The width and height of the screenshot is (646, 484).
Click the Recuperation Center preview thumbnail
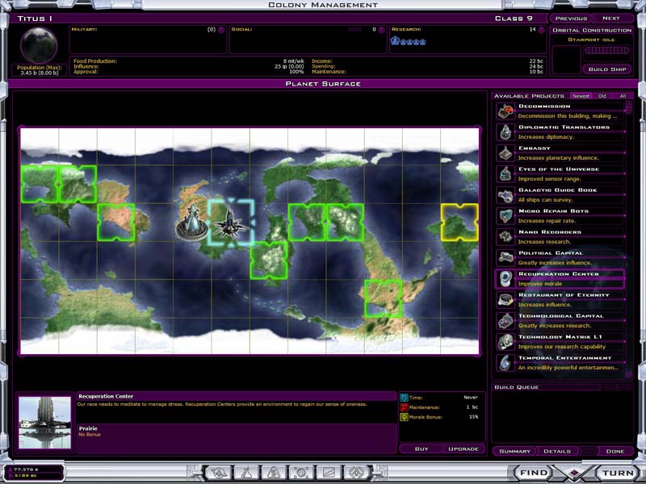click(x=44, y=422)
